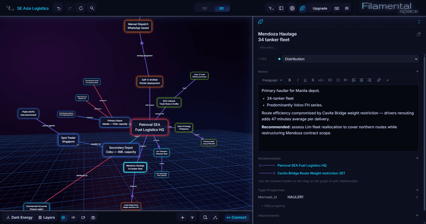This screenshot has width=426, height=224.
Task: Expand or collapse the details panel chevrons
Action: click(x=419, y=22)
